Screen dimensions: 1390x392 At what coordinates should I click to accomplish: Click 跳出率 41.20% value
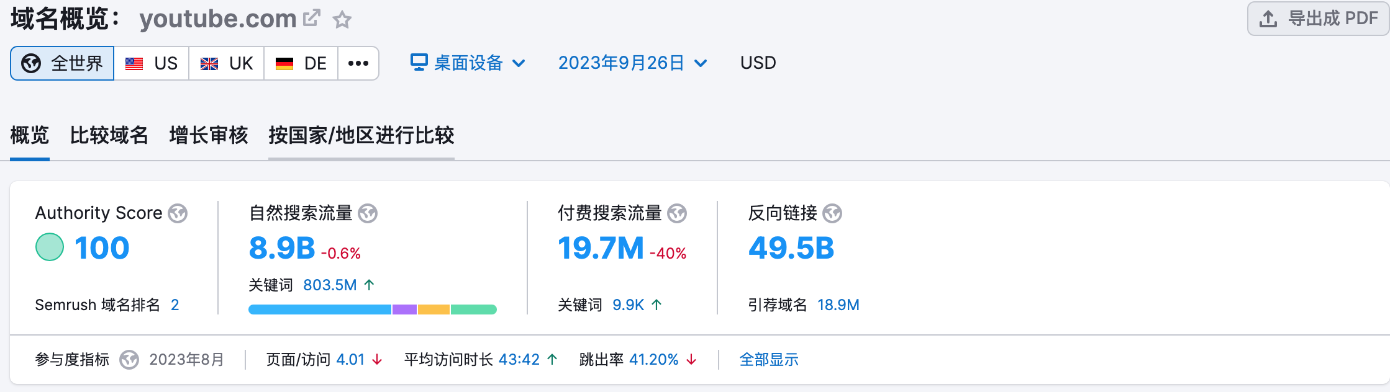[654, 359]
